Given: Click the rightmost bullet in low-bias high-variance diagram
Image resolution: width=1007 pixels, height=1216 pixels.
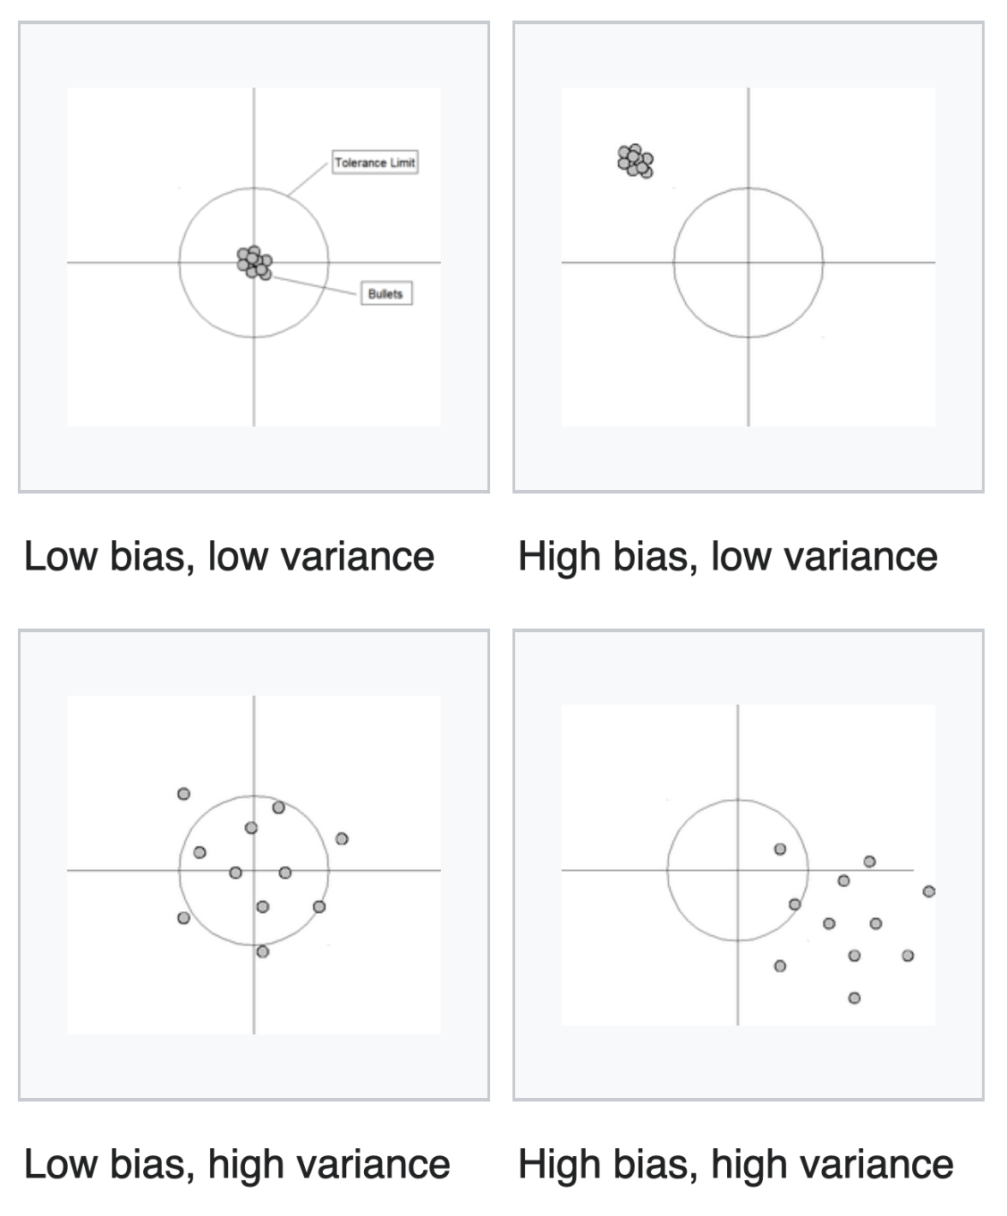Looking at the screenshot, I should point(342,839).
